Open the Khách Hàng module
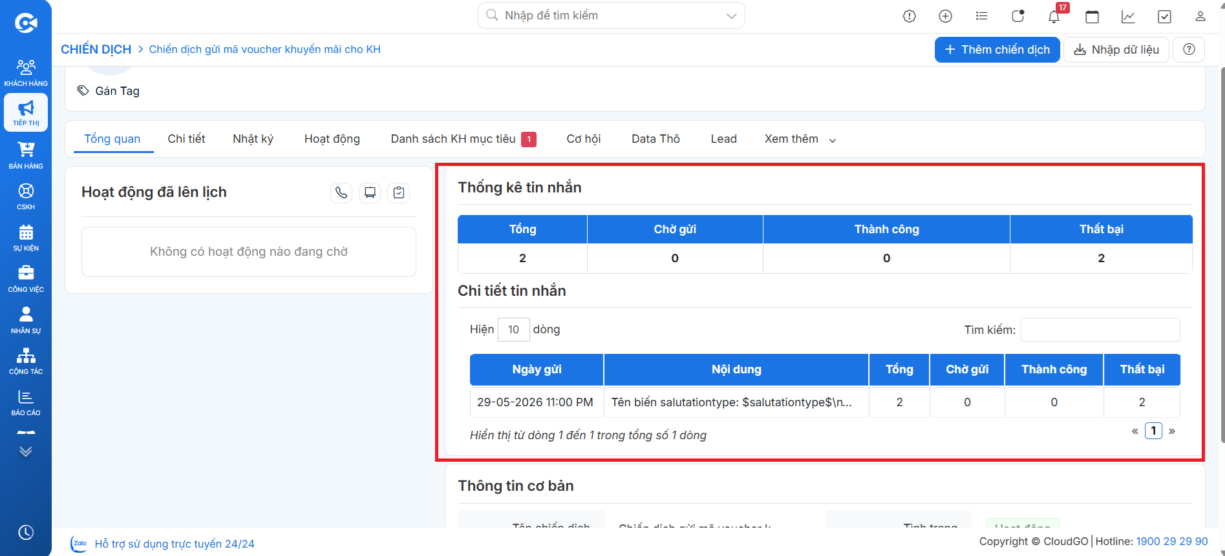 [x=26, y=73]
